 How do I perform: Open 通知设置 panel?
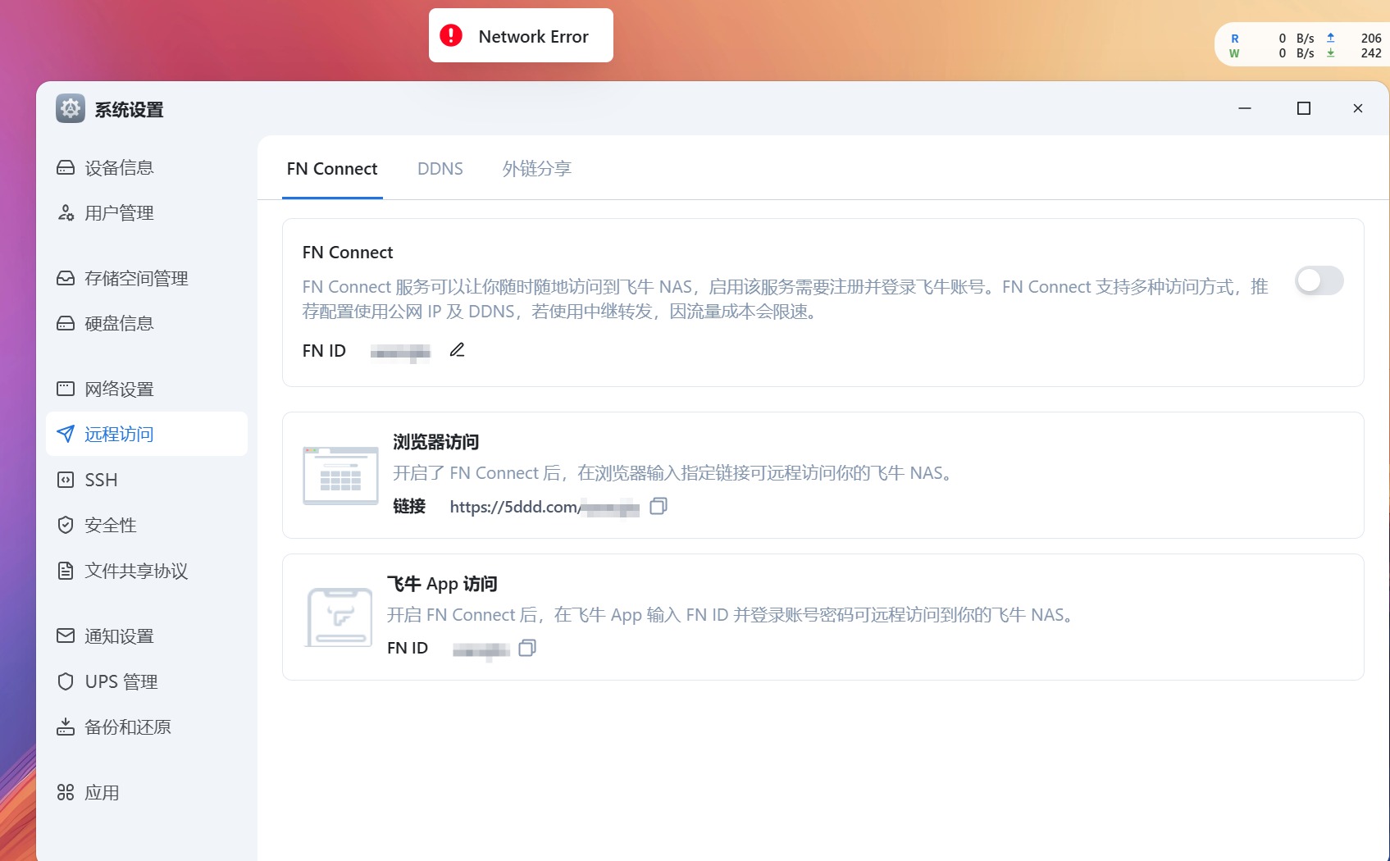click(118, 635)
